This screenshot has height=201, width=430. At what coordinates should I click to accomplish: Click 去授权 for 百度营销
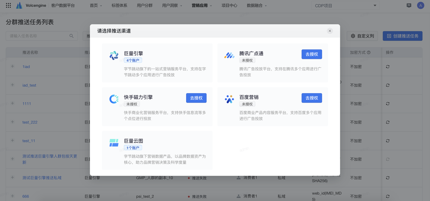pyautogui.click(x=312, y=98)
